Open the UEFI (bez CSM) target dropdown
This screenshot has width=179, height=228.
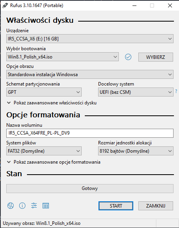[x=136, y=92]
